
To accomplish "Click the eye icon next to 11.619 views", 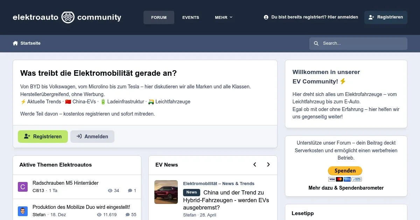I will 99,215.
